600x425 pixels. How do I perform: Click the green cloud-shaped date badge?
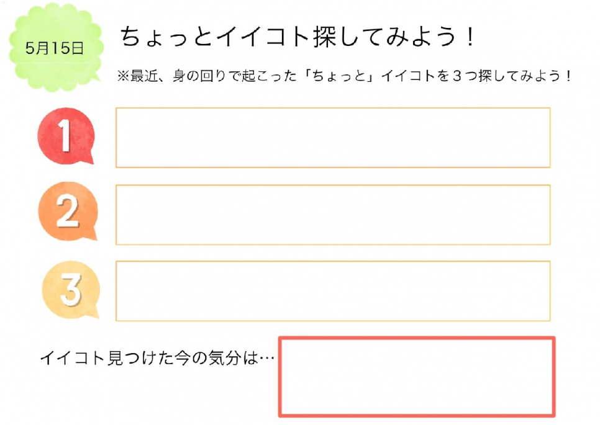click(56, 47)
